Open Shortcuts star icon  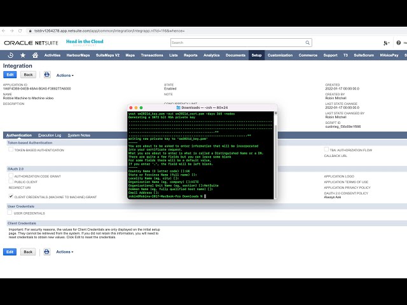(23, 55)
